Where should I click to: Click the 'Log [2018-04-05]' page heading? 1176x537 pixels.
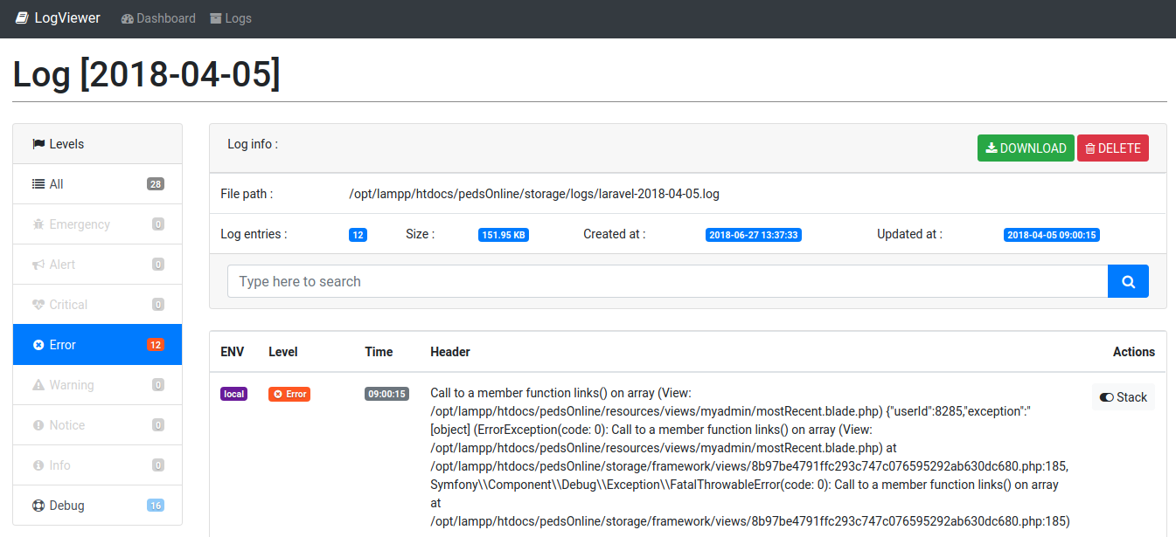pyautogui.click(x=147, y=74)
